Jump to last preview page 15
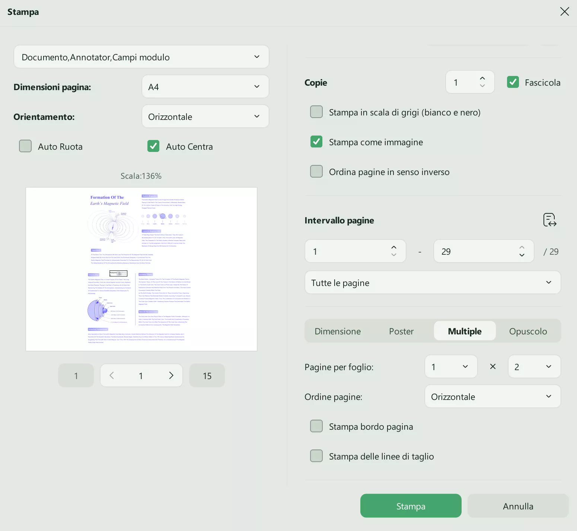Screen dimensions: 577x531 point(207,376)
